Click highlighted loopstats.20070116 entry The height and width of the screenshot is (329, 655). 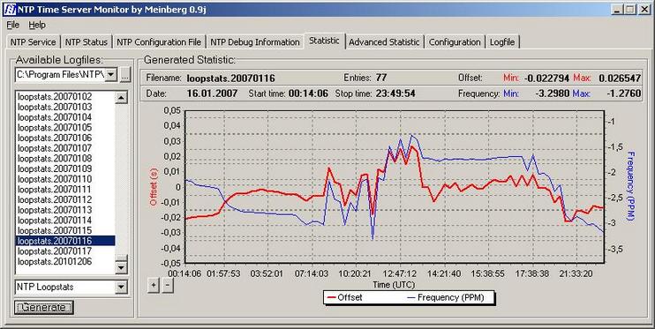pos(65,241)
